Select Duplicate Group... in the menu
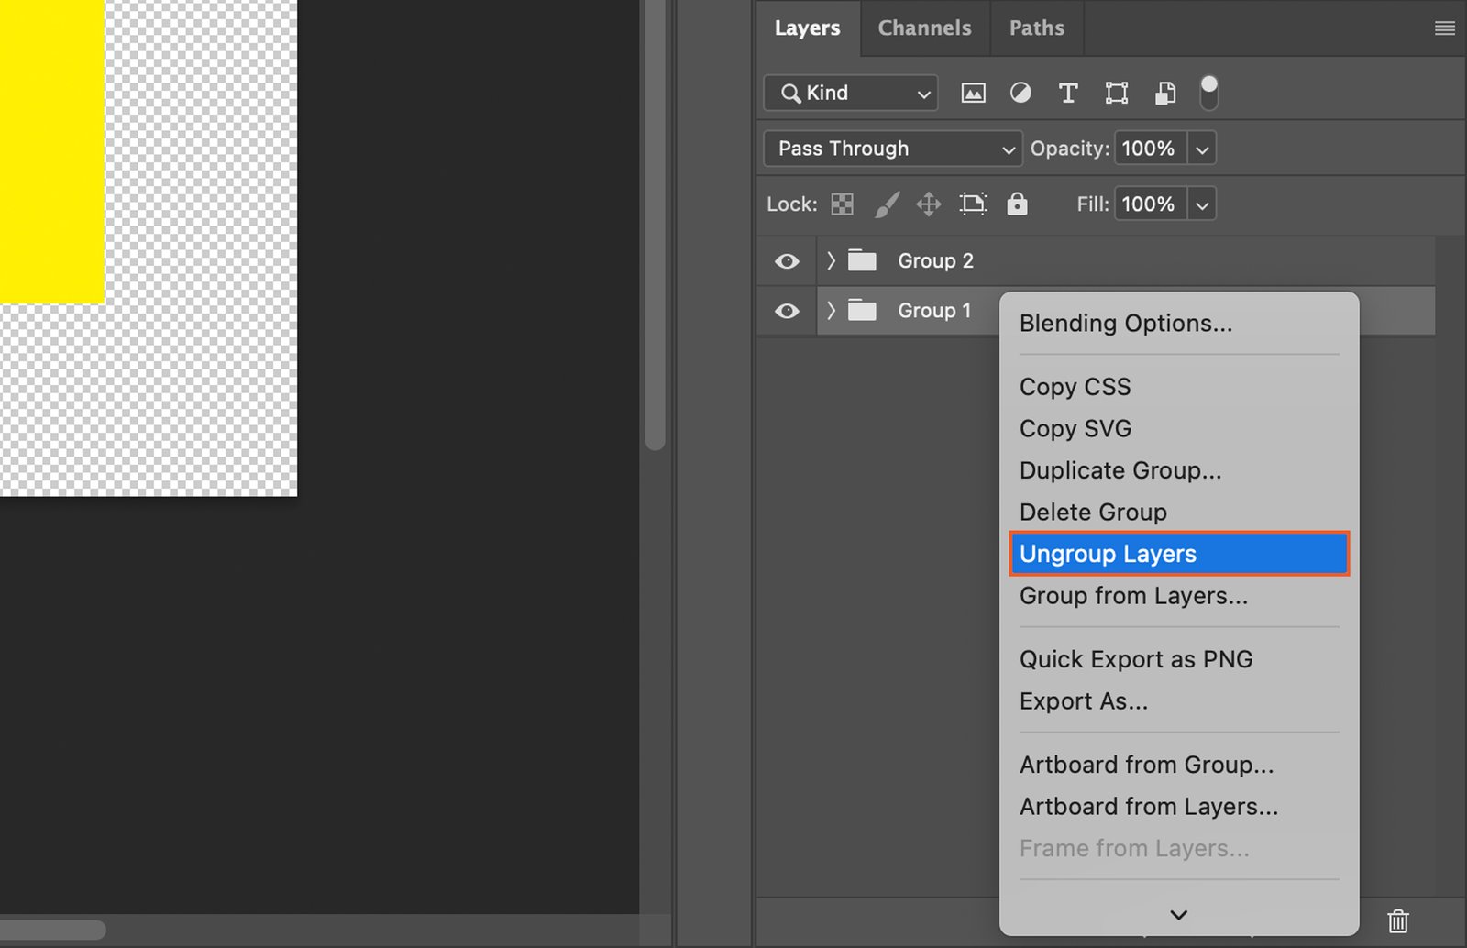 (x=1120, y=470)
